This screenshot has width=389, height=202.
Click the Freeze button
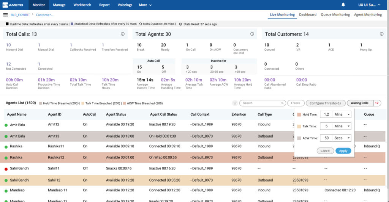(296, 103)
